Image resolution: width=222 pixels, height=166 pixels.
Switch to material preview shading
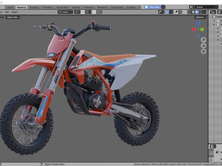tap(197, 12)
